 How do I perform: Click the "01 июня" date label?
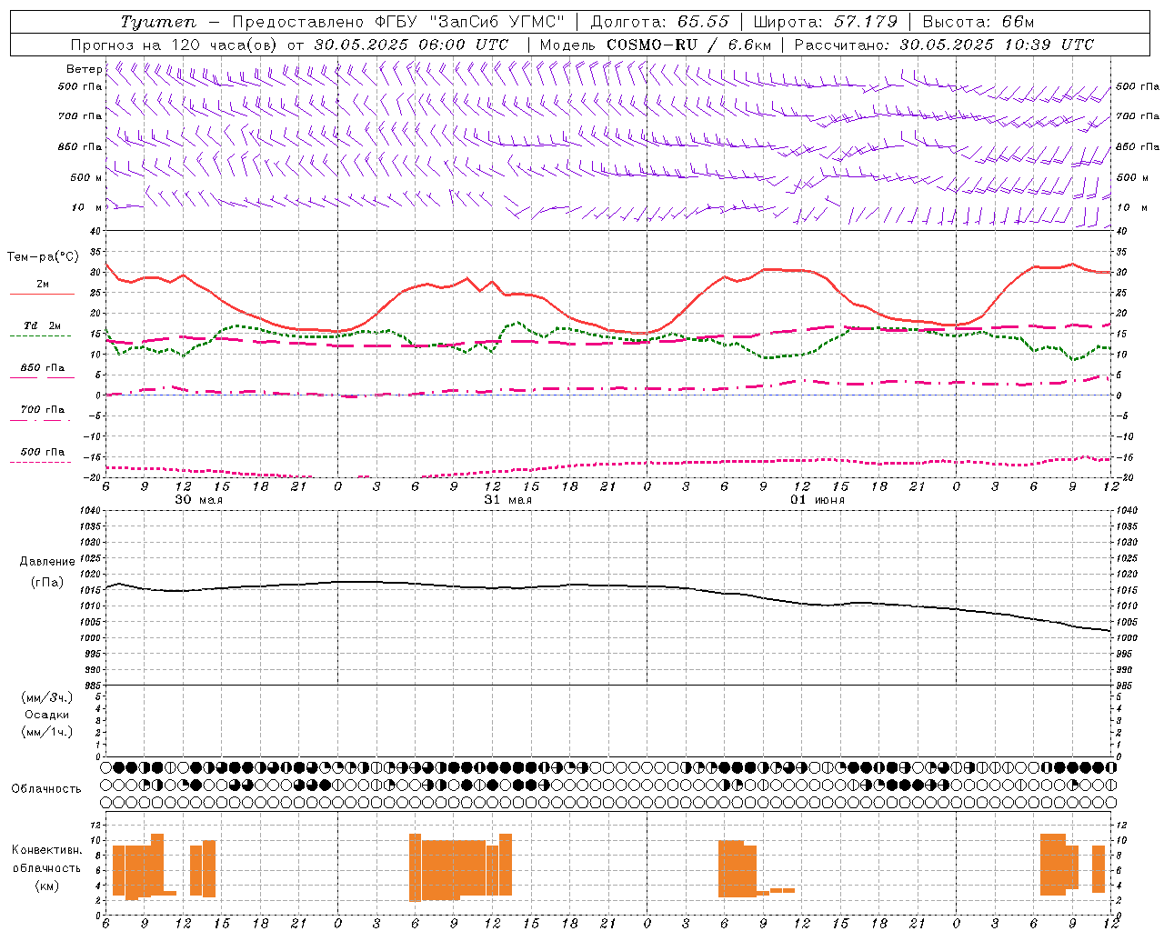click(x=818, y=500)
